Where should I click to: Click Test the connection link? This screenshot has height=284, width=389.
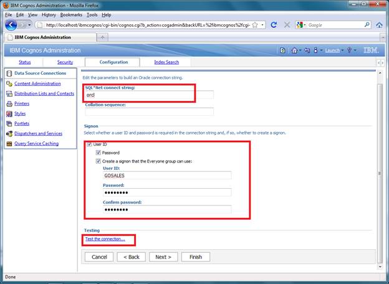point(105,239)
